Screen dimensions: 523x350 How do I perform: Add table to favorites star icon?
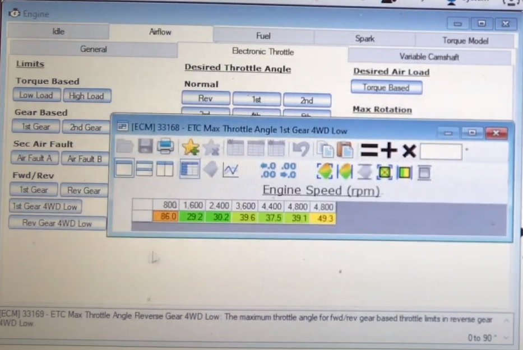(191, 147)
